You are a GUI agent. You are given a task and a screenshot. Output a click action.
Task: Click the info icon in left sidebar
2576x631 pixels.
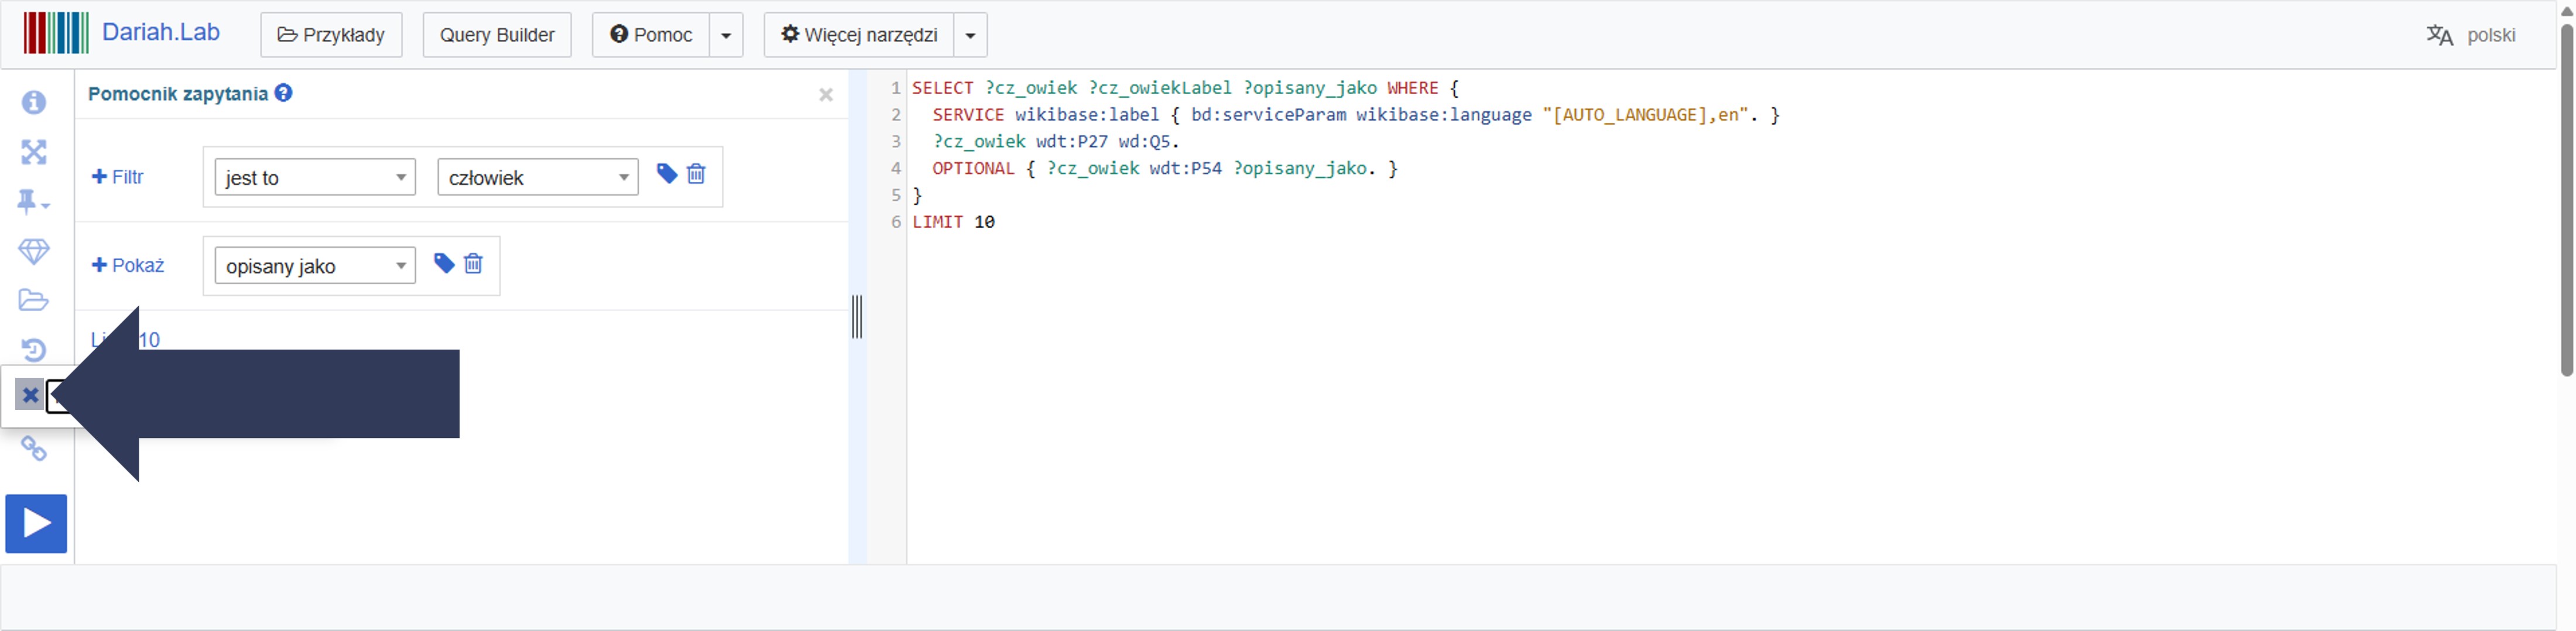click(x=34, y=103)
